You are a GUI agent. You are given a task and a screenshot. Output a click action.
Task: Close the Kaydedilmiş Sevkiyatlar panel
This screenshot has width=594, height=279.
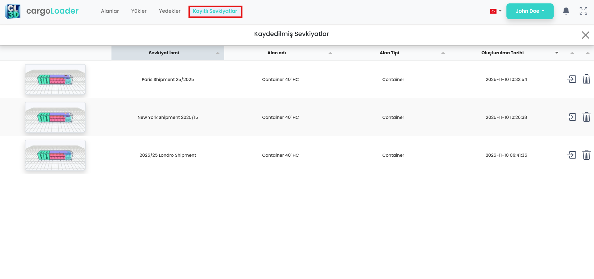(585, 35)
